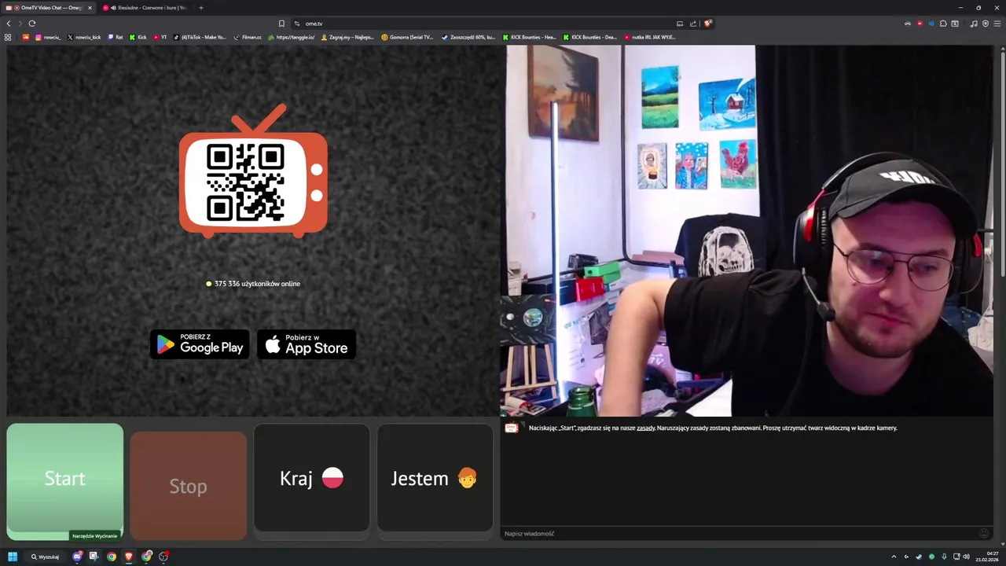Open the nowciu_ Instagram bookmark
This screenshot has height=566, width=1006.
[48, 37]
